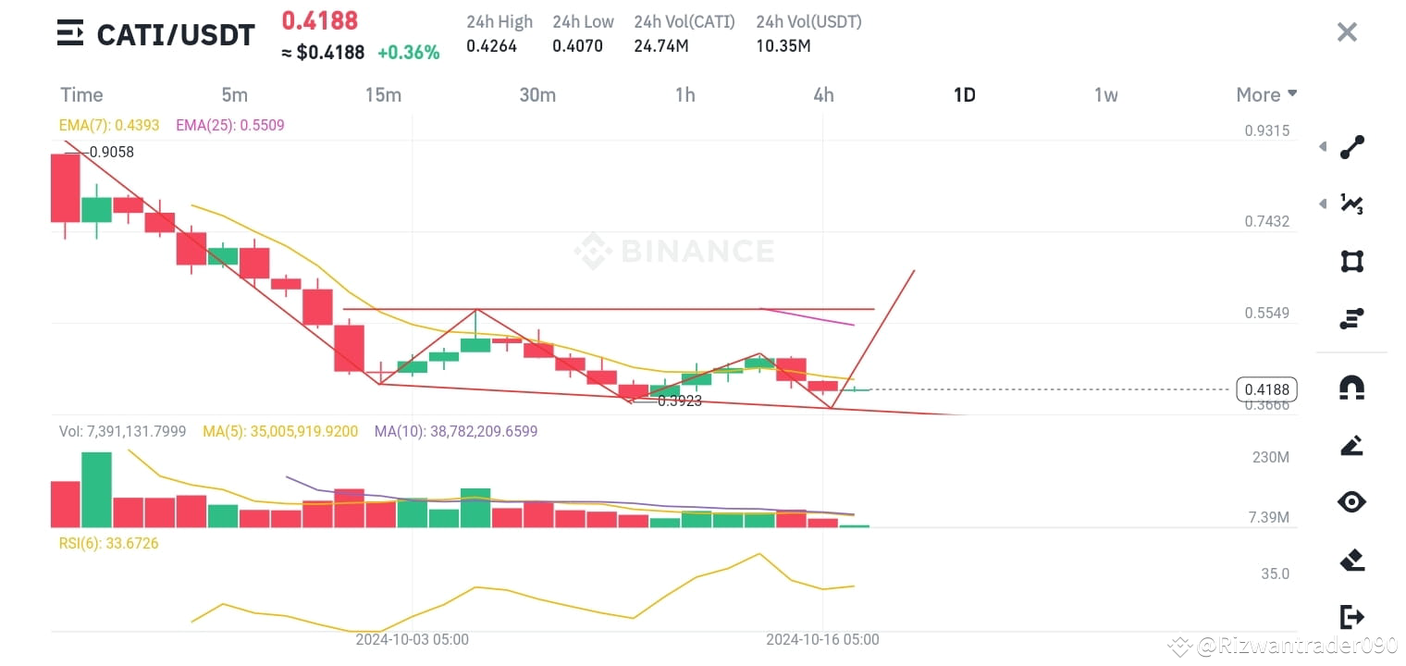Click the 0.4188 price tag on axis
Screen dimensions: 1406x666
[x=1266, y=389]
